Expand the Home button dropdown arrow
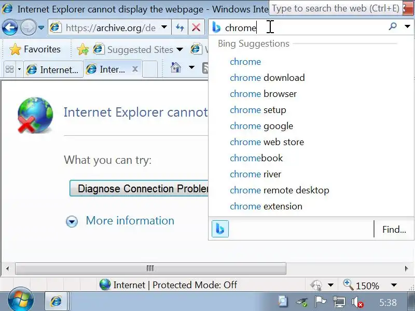The image size is (415, 311). coord(191,67)
